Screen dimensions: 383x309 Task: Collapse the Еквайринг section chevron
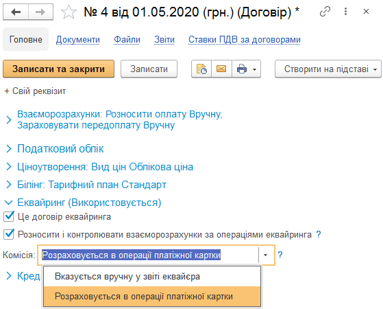9,203
